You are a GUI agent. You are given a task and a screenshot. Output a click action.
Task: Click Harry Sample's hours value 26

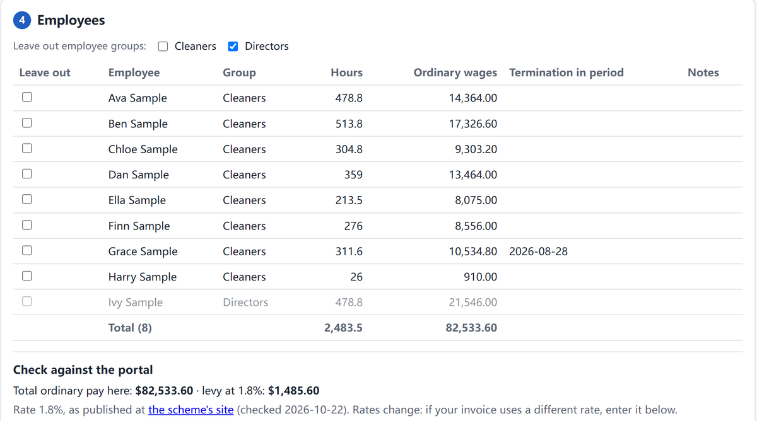[x=356, y=277]
